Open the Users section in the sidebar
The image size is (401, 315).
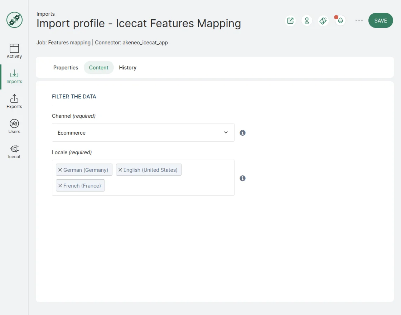point(14,126)
